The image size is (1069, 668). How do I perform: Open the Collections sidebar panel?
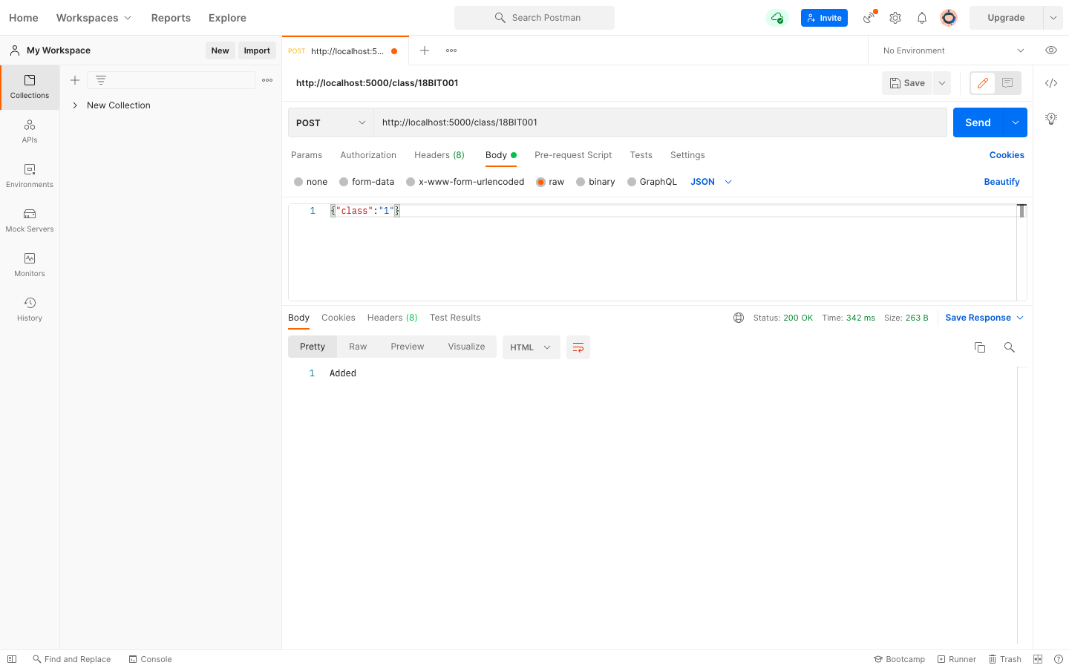(30, 87)
